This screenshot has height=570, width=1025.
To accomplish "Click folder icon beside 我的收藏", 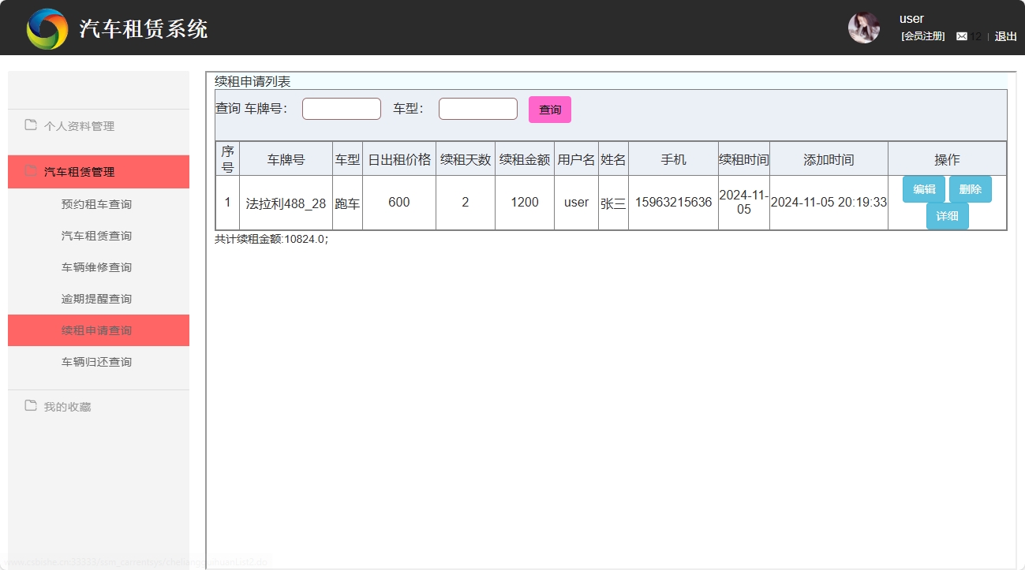I will coord(31,406).
